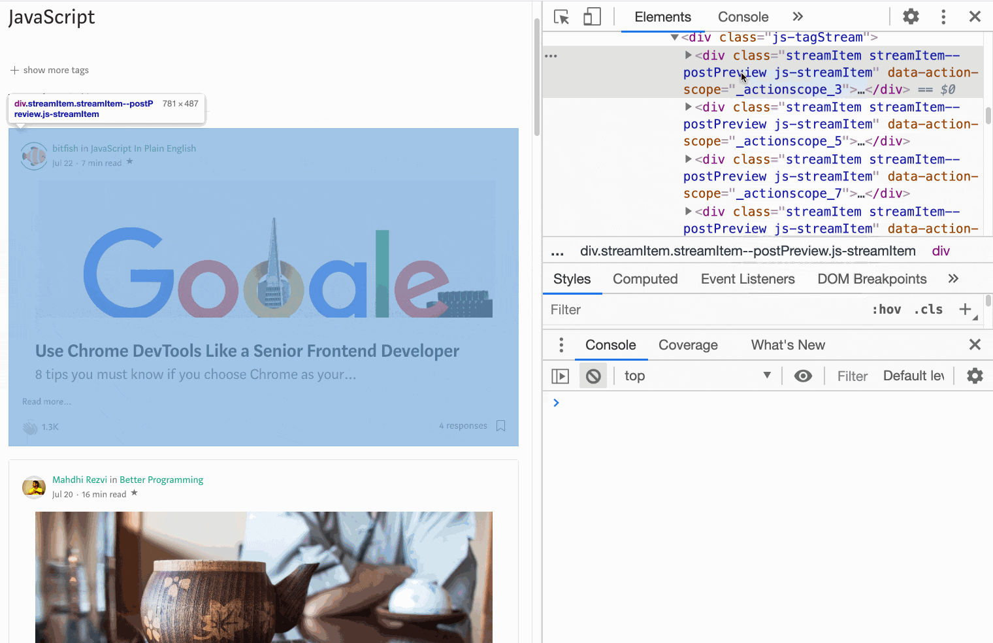Viewport: 993px width, 643px height.
Task: Expand the _actionscope_5 div node
Action: (688, 107)
